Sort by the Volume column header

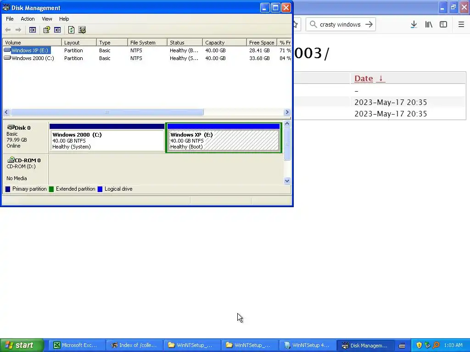(x=32, y=43)
